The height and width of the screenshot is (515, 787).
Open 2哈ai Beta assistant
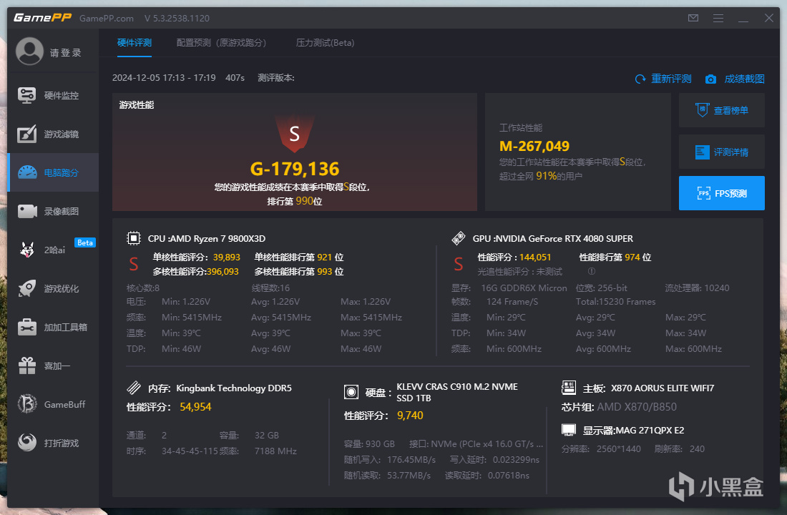tap(53, 250)
